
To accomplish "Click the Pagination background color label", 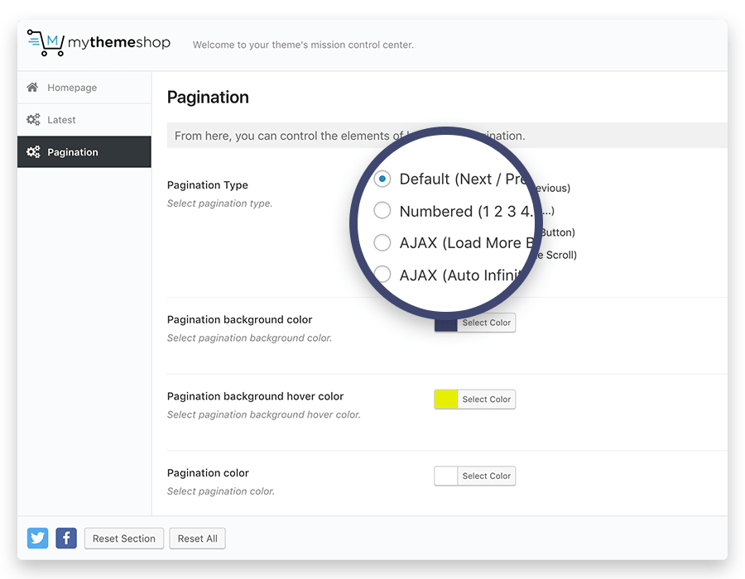I will (x=239, y=320).
